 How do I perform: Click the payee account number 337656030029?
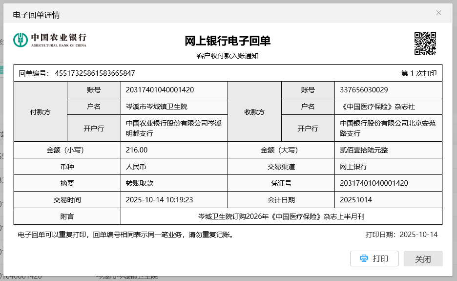click(x=361, y=90)
